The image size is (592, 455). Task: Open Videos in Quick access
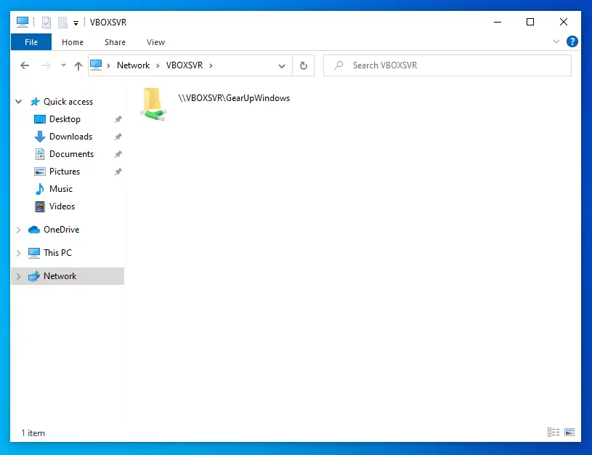[x=62, y=206]
